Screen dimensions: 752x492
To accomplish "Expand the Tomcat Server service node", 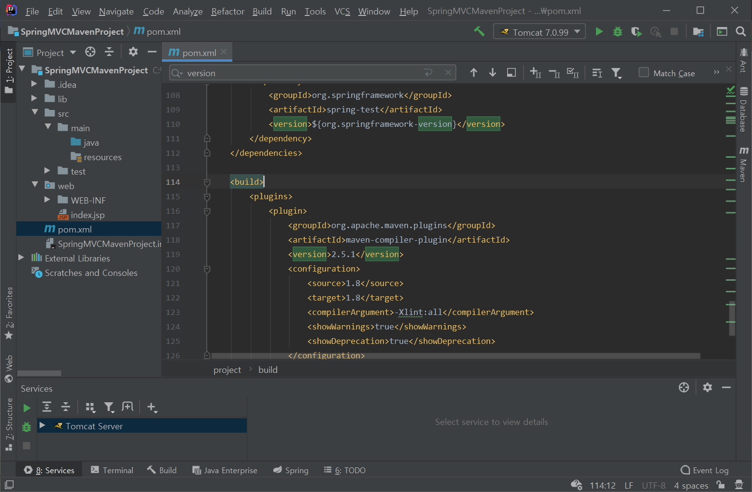I will pyautogui.click(x=43, y=425).
